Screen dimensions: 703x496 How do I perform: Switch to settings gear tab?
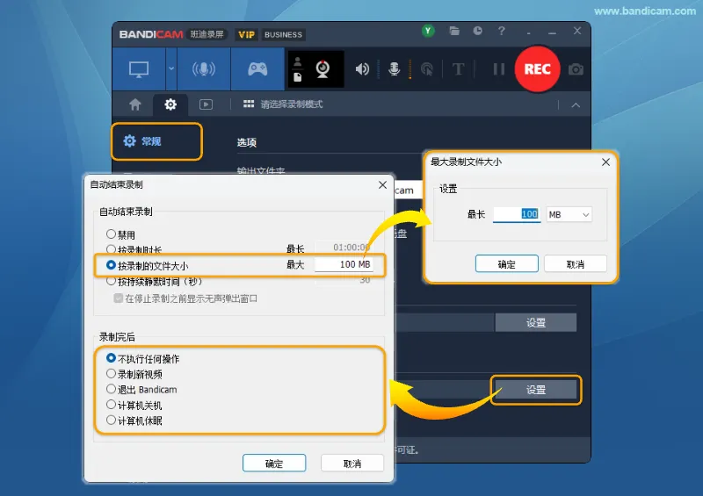point(170,104)
